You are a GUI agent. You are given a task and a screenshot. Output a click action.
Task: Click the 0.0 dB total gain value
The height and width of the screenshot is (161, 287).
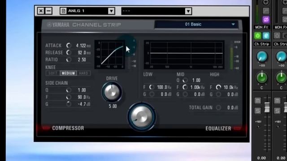pos(233,108)
